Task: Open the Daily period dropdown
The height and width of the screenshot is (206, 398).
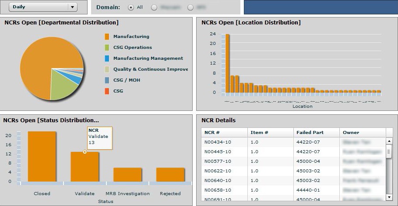Action: 43,7
